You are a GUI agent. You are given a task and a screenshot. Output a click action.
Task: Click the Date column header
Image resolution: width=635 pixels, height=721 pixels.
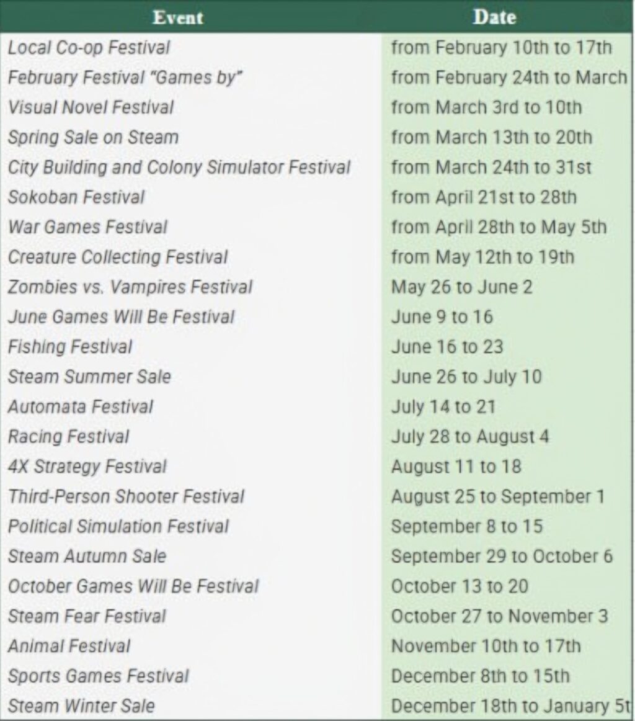[494, 17]
